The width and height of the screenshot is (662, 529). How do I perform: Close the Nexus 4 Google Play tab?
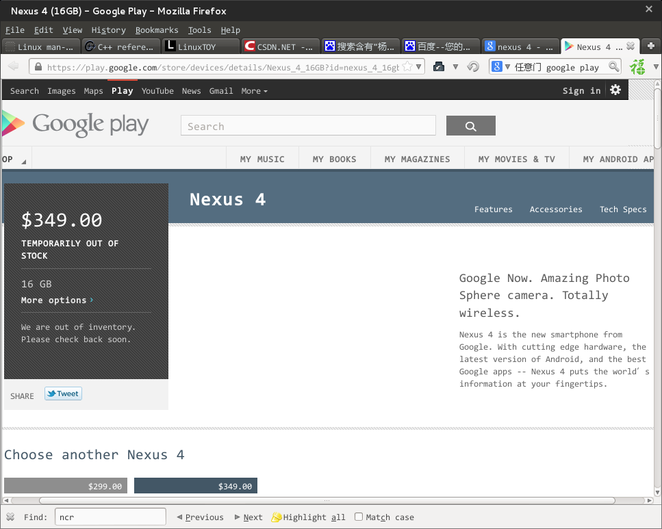631,46
